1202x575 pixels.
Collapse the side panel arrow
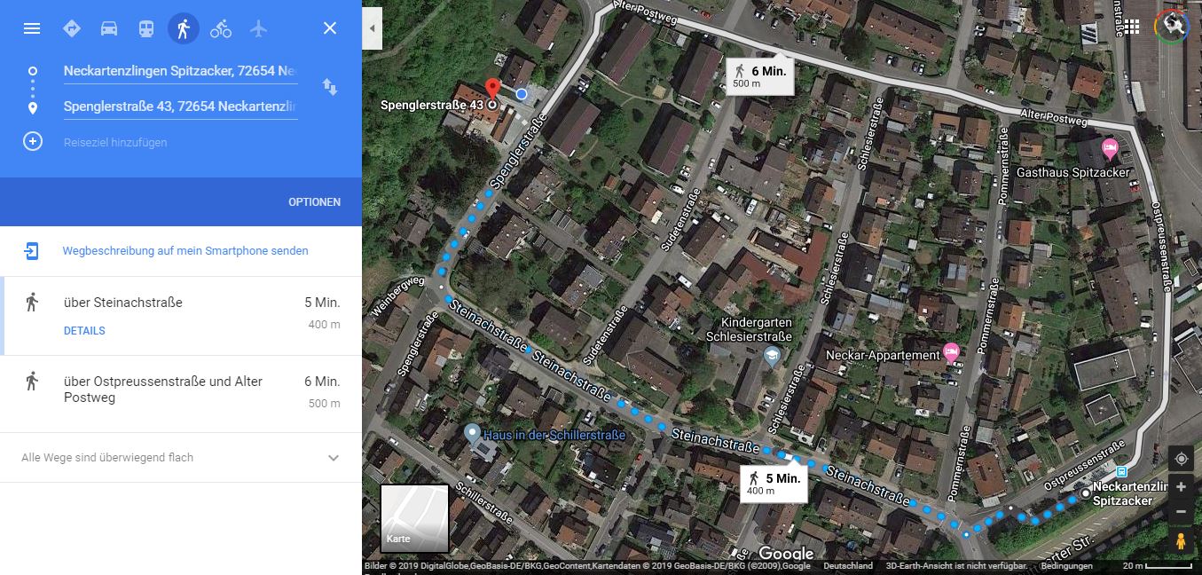click(x=373, y=28)
